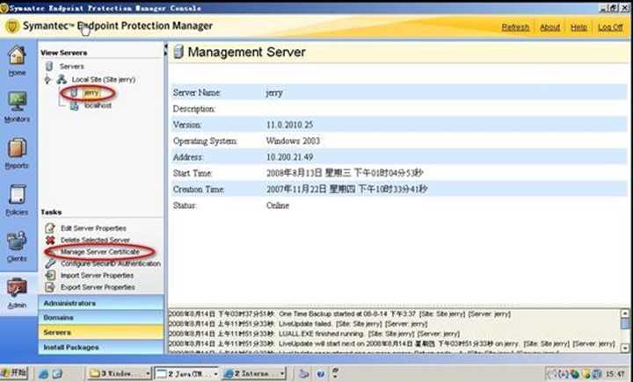Click the Refresh link
The height and width of the screenshot is (382, 633).
click(x=515, y=27)
